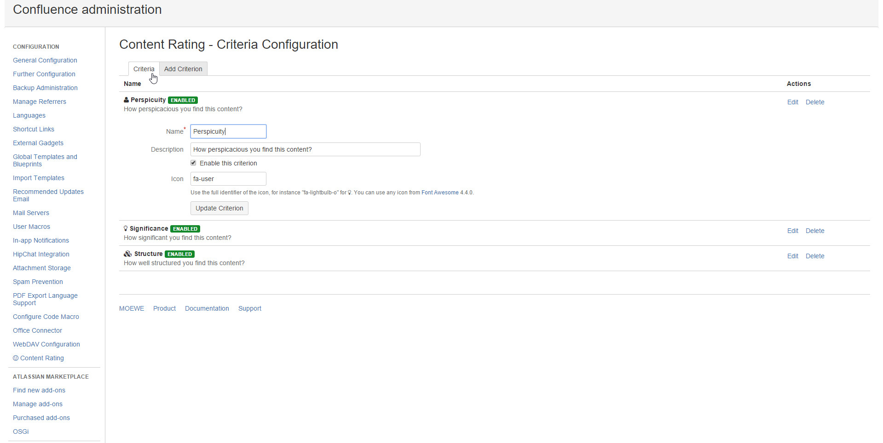Focus the Name input field
The image size is (883, 443).
pos(228,131)
